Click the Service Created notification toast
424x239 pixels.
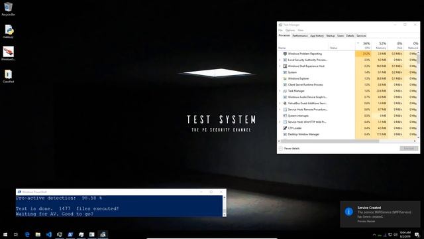(380, 214)
